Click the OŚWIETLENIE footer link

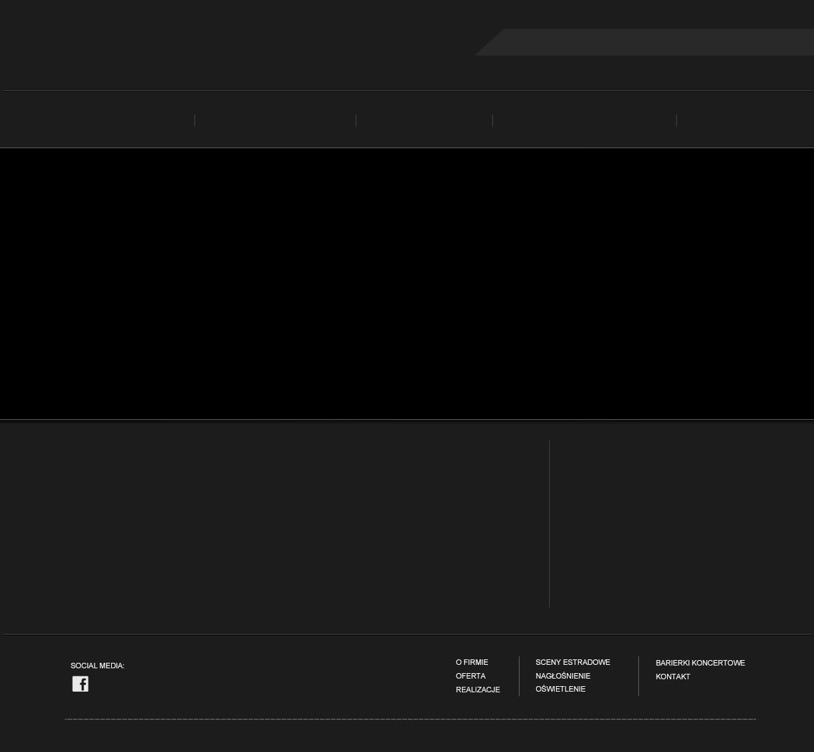click(560, 690)
